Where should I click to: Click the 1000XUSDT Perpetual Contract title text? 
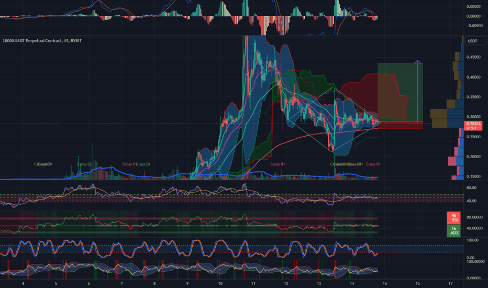42,41
